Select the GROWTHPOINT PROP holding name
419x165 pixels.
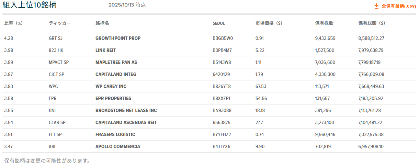coord(118,38)
